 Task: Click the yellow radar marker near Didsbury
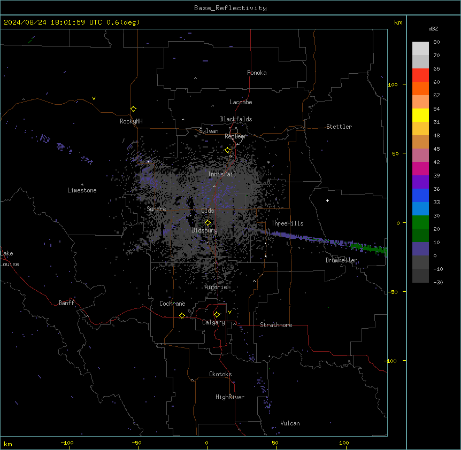(208, 223)
